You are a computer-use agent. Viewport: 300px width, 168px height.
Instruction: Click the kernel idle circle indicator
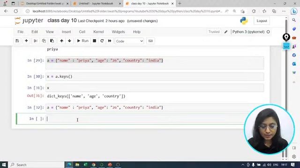click(x=268, y=32)
